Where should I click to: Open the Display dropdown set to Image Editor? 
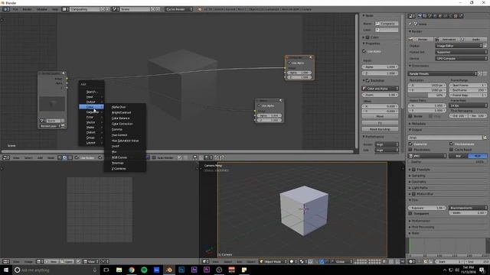click(459, 46)
